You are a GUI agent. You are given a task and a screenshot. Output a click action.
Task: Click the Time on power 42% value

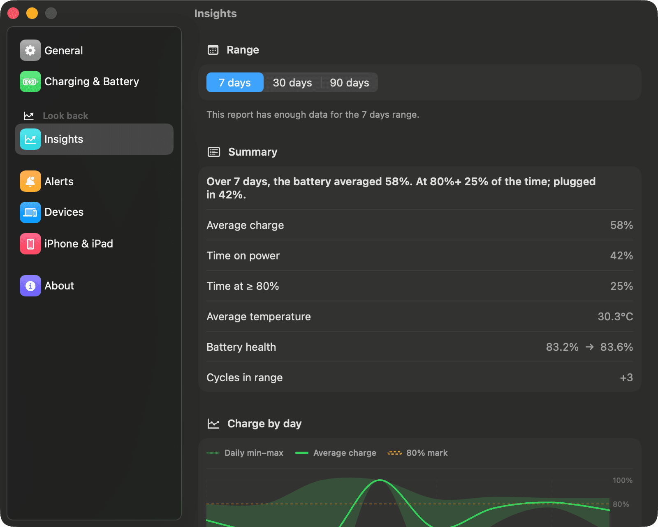pos(621,256)
